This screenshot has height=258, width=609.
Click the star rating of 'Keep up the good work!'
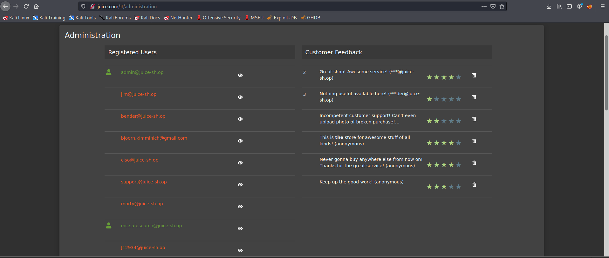(444, 187)
